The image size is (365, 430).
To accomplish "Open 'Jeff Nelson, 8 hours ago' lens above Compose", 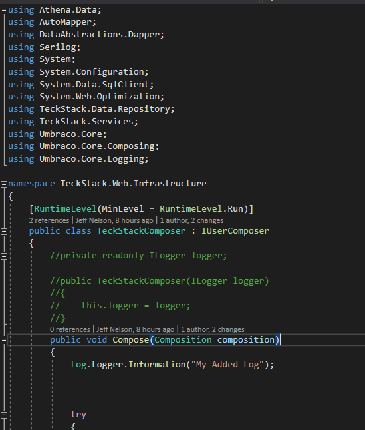I will [x=135, y=329].
